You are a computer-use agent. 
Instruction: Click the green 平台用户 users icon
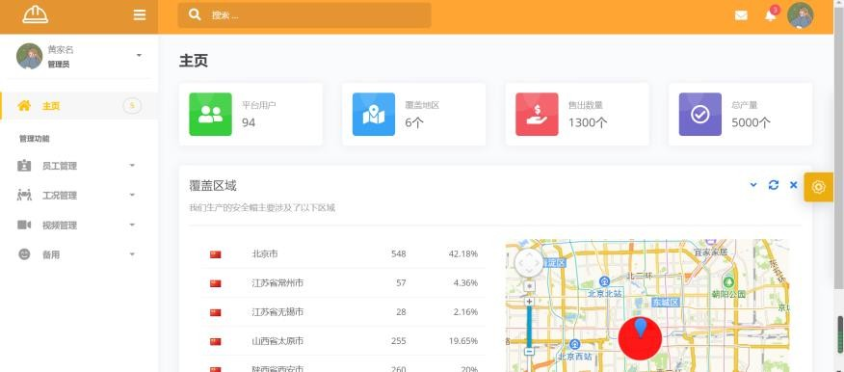coord(210,114)
